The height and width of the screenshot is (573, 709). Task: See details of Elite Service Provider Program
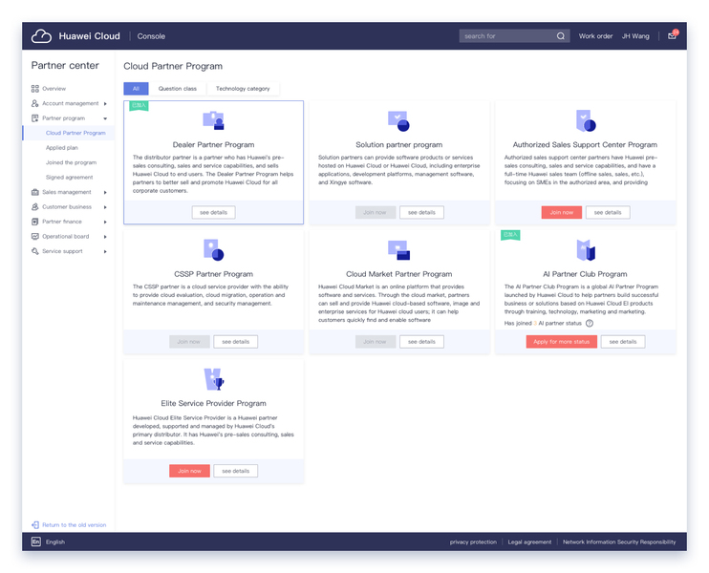pyautogui.click(x=236, y=471)
